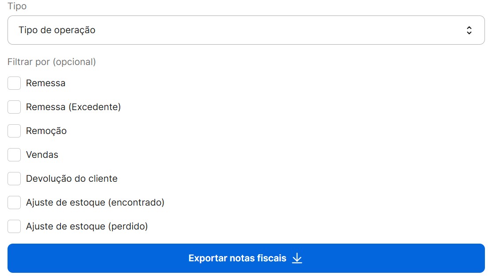492x279 pixels.
Task: Enable the Vendas filter checkbox
Action: 14,155
